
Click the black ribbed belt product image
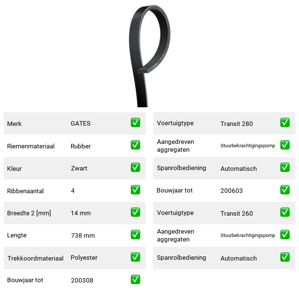pos(149,56)
